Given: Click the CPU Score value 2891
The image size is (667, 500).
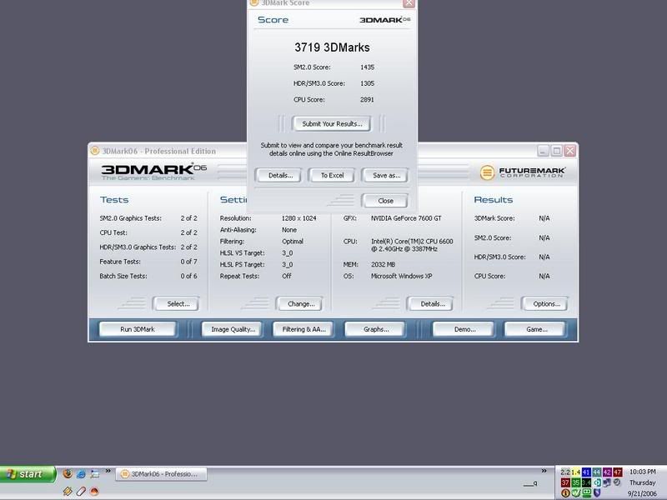Looking at the screenshot, I should (367, 99).
